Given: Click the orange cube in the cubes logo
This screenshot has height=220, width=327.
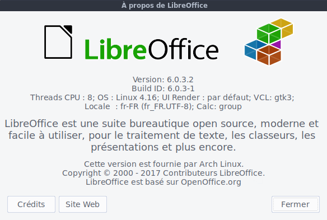Looking at the screenshot, I should click(x=269, y=55).
